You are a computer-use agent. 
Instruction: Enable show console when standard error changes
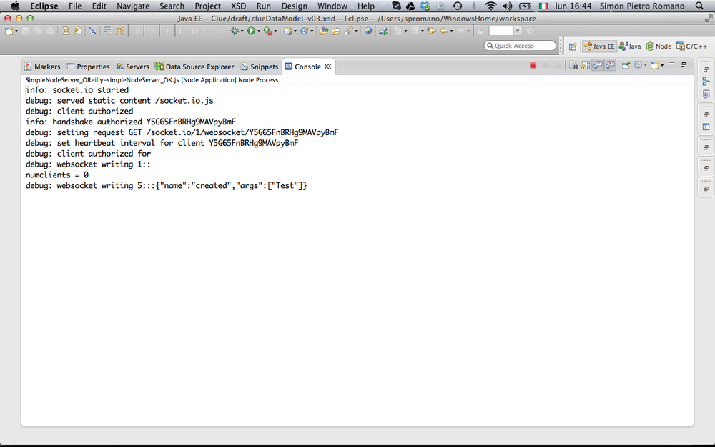click(x=609, y=64)
